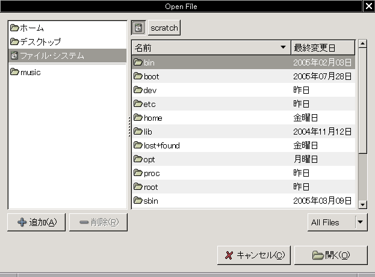This screenshot has height=277, width=375.
Task: Click the bin folder icon
Action: (138, 62)
